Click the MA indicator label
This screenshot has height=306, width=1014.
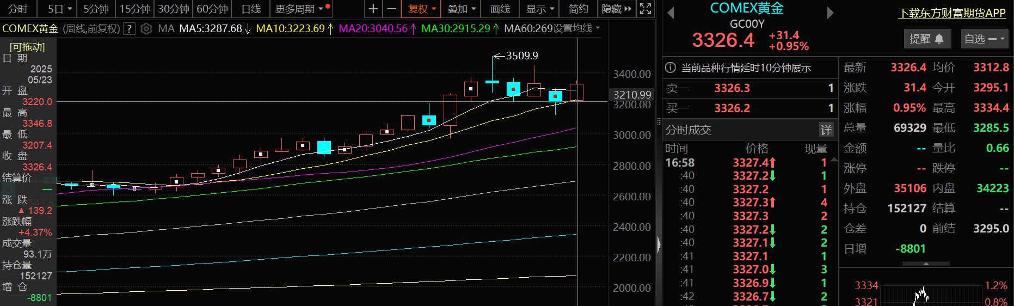point(166,28)
